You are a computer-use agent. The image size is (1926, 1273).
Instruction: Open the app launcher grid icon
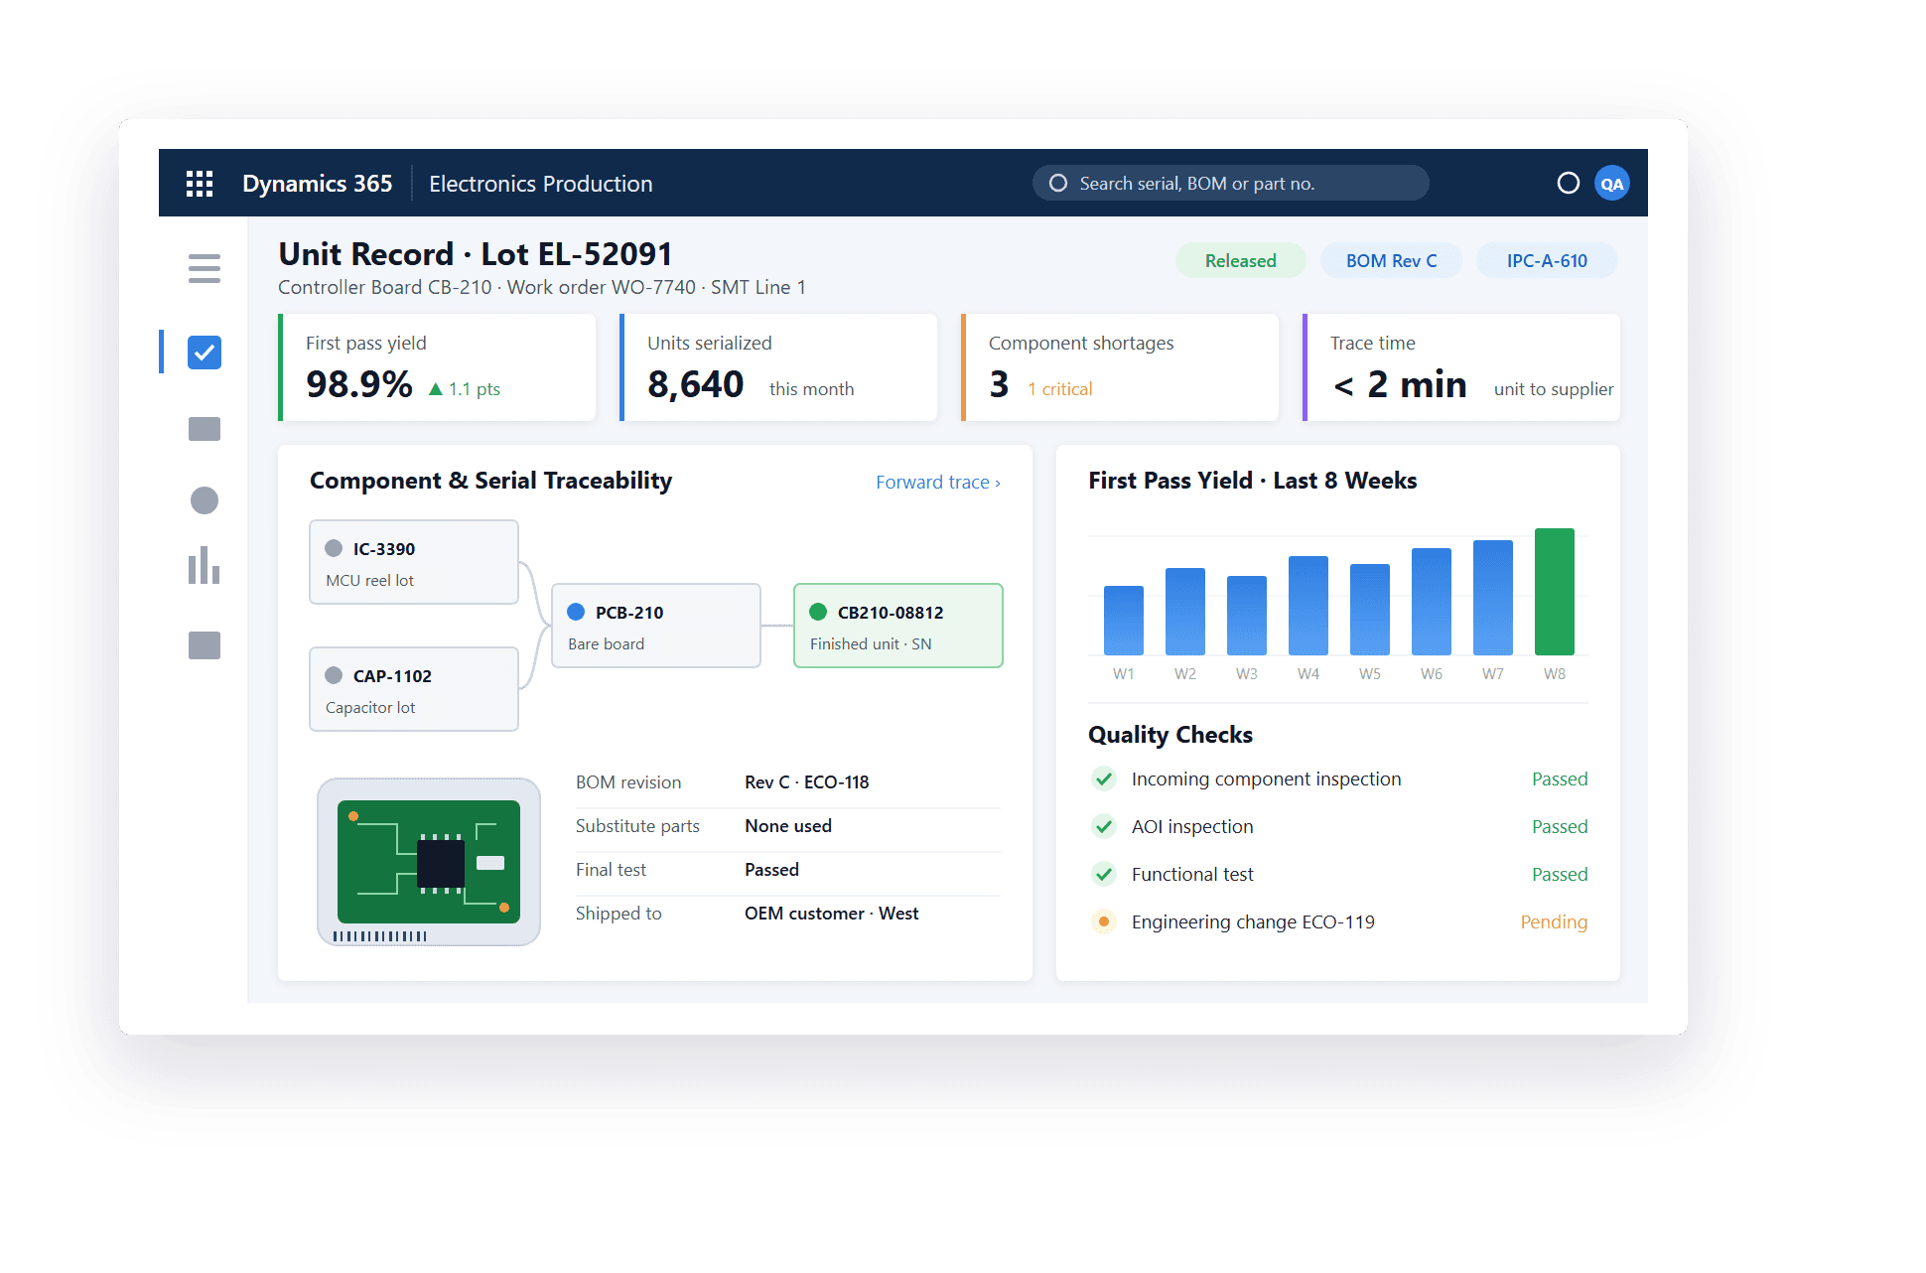point(200,184)
